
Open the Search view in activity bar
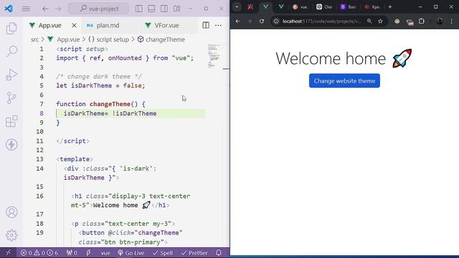pos(11,52)
